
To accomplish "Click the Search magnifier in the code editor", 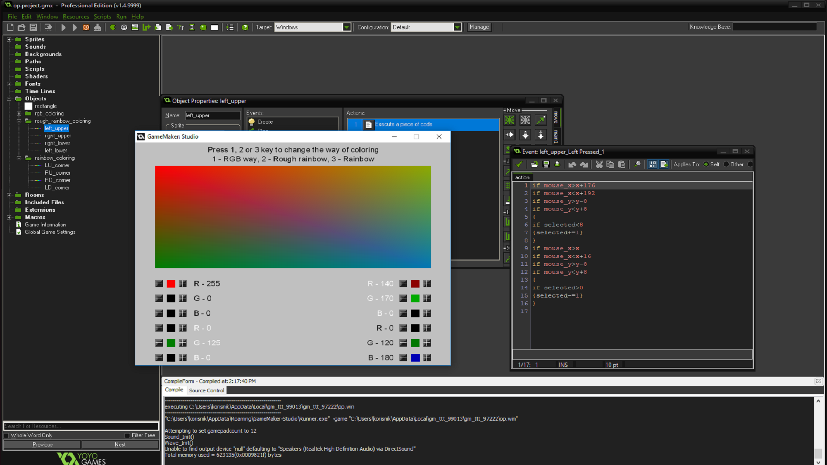I will point(637,164).
